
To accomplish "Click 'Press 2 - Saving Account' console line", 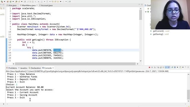I will pos(22,95).
